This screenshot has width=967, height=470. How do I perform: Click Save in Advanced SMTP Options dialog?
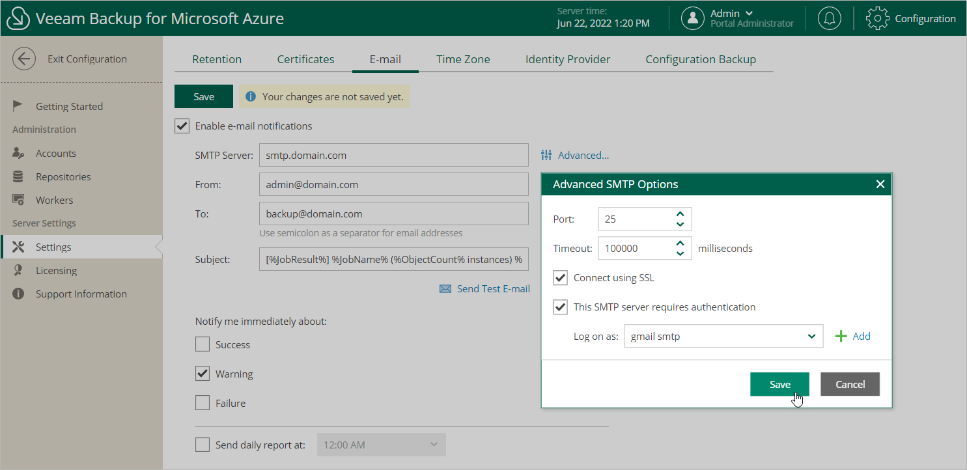tap(779, 384)
